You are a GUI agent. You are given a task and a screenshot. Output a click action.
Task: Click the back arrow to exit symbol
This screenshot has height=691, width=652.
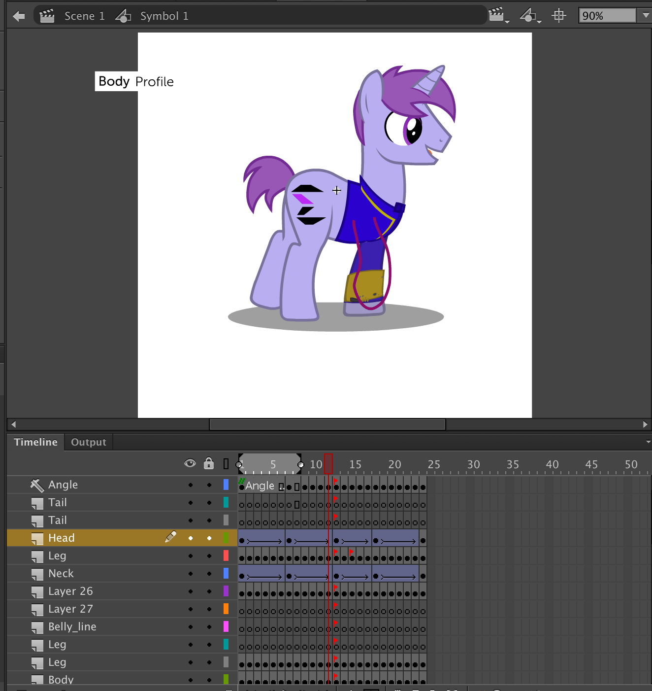(19, 16)
